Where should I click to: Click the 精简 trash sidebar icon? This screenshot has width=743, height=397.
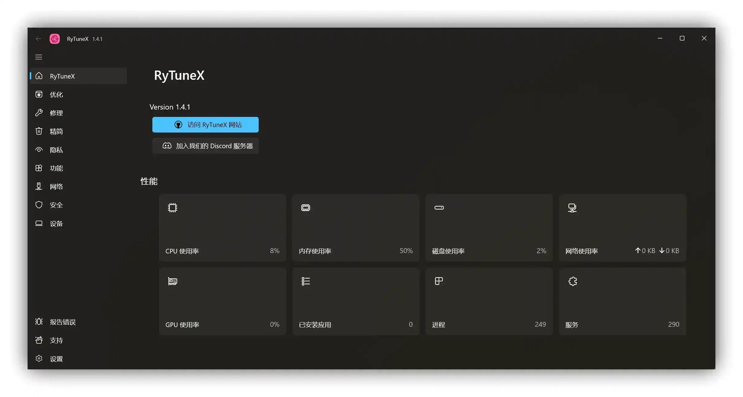[39, 131]
